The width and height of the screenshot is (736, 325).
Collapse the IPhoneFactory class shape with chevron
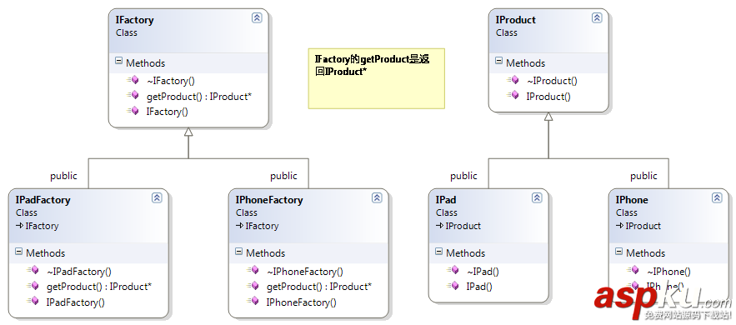click(x=377, y=197)
